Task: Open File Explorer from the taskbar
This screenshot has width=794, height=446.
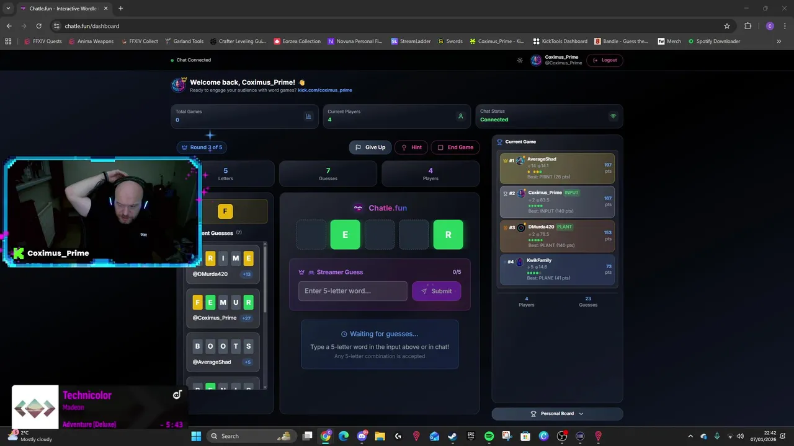Action: (380, 436)
